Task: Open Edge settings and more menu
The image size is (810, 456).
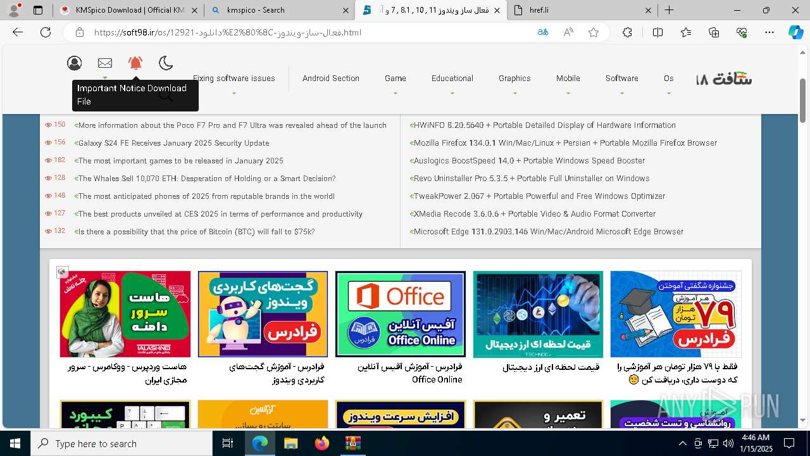Action: click(769, 32)
